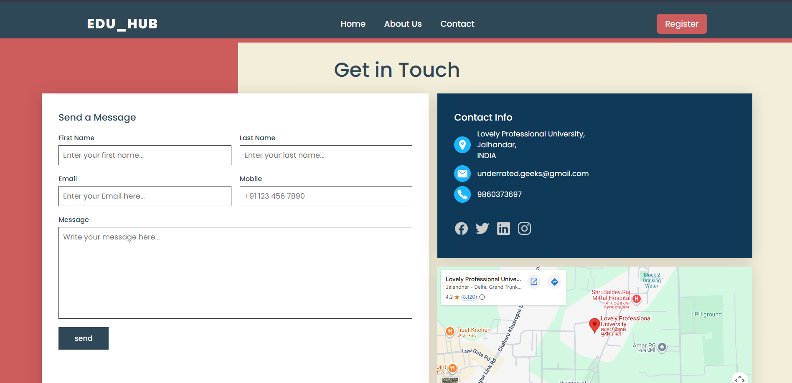Click the info icon beside the rating
This screenshot has width=792, height=383.
tap(482, 297)
